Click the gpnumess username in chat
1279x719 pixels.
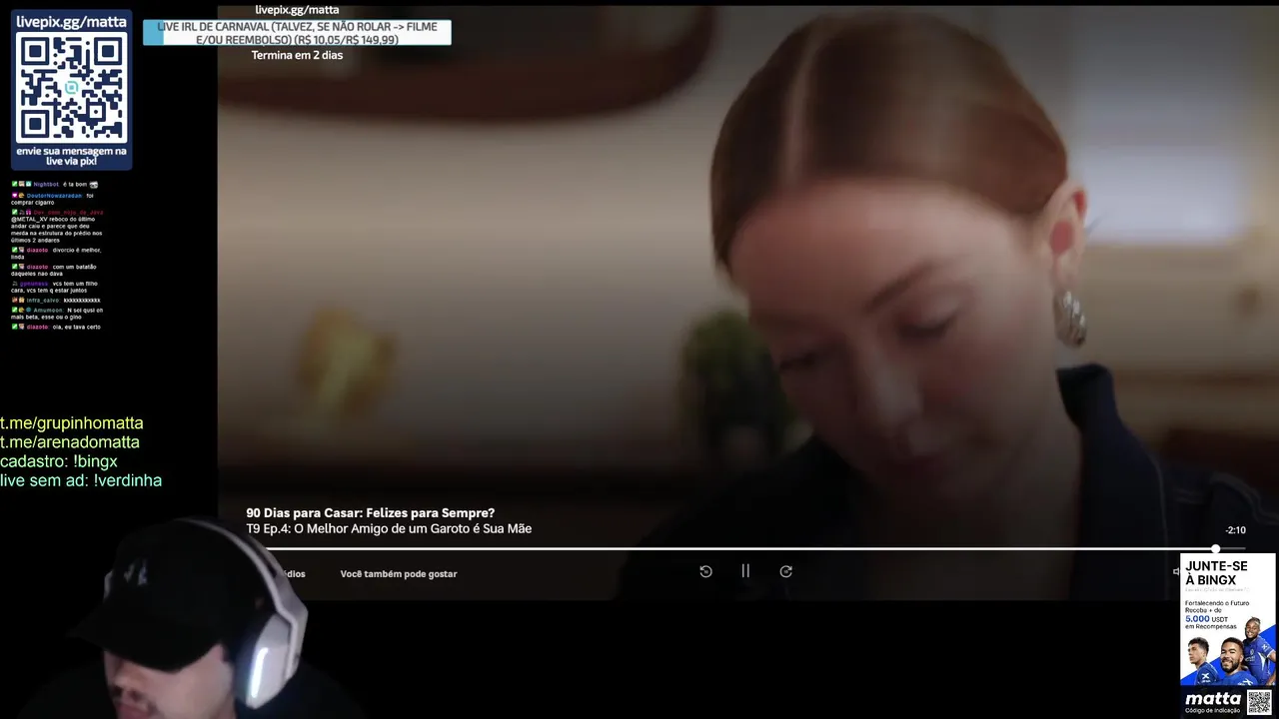tap(35, 284)
